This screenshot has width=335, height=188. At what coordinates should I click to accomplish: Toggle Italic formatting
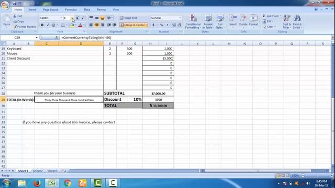click(48, 25)
